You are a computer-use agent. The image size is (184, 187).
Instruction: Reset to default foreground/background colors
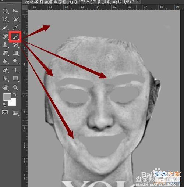click(x=4, y=105)
